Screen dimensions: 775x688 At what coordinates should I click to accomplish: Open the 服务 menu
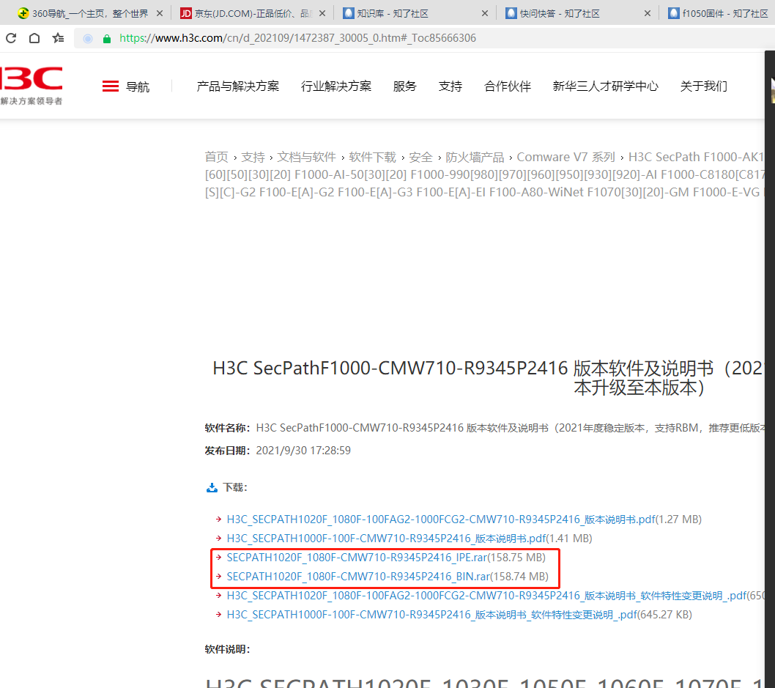[x=405, y=86]
